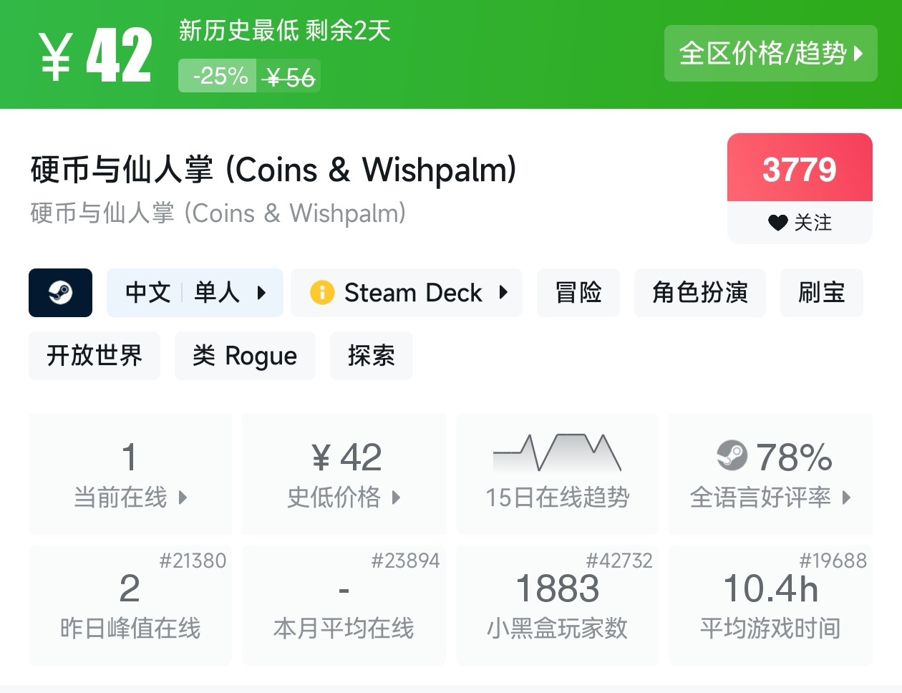Click the heart icon to follow

click(x=777, y=223)
